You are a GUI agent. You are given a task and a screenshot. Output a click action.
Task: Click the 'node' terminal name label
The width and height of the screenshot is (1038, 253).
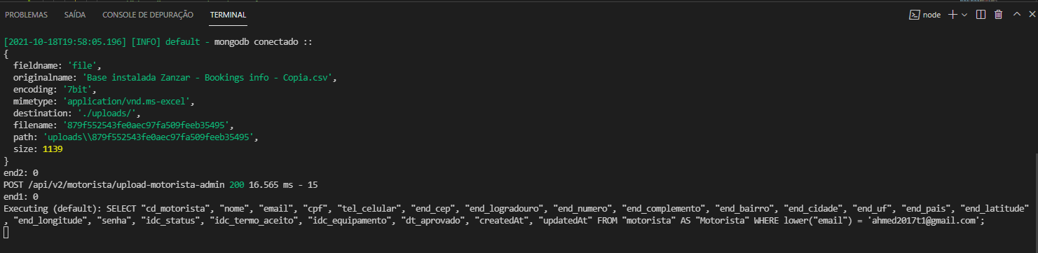(931, 15)
